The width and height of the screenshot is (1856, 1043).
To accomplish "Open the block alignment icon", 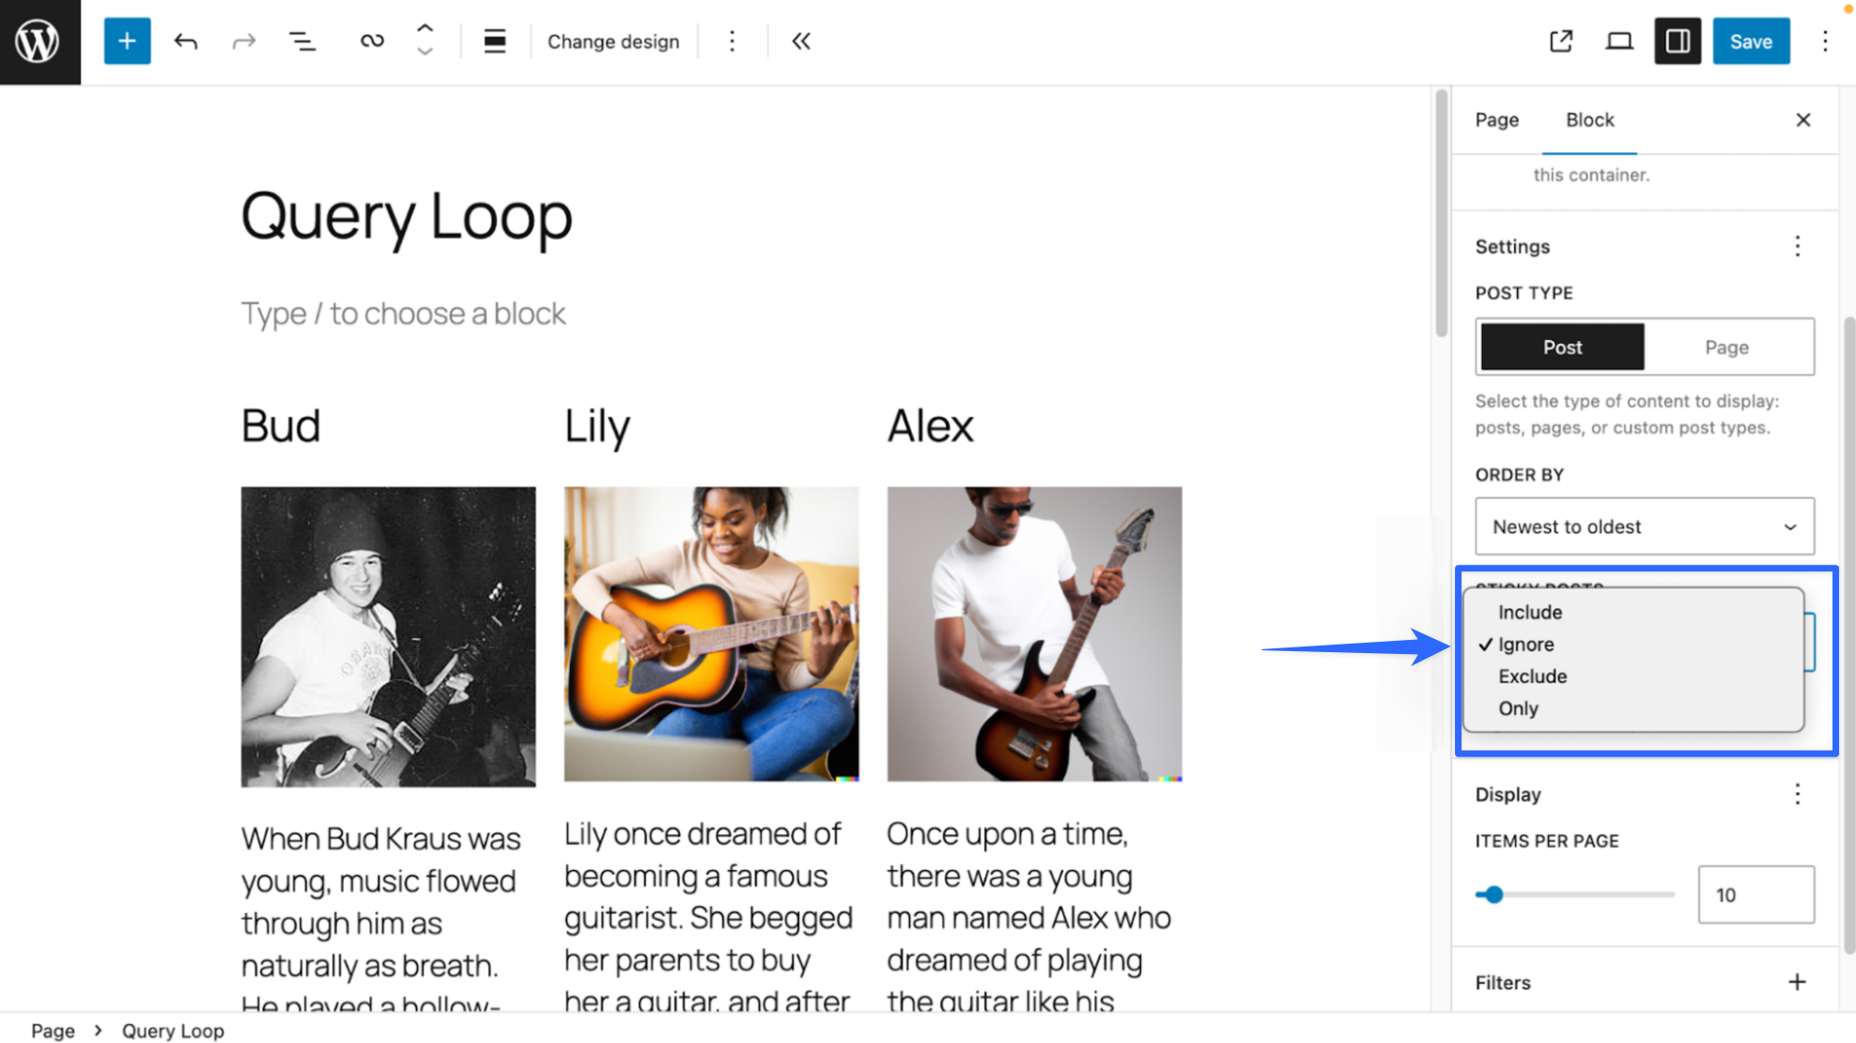I will (495, 41).
